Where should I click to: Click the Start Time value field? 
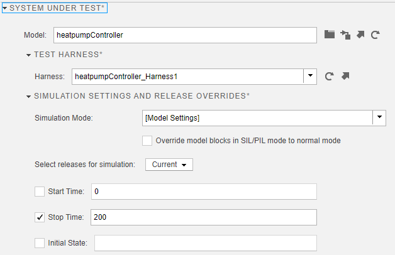(203, 191)
